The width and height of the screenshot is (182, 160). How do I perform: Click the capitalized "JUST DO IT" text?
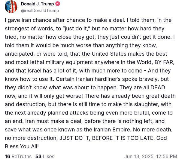coord(74,138)
